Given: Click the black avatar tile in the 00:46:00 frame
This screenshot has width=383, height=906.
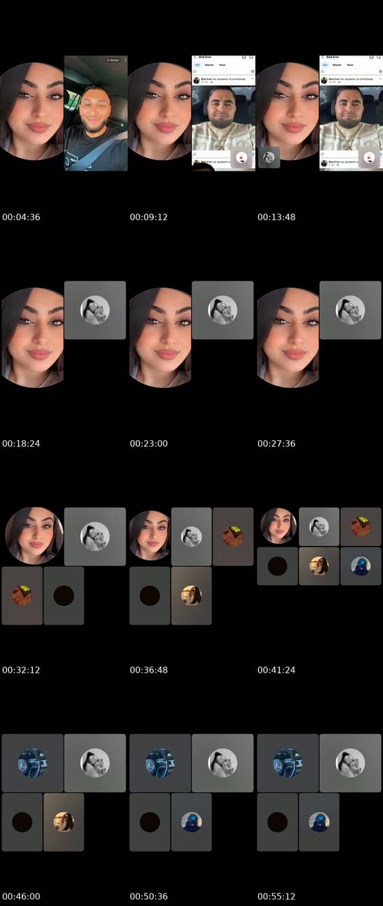Looking at the screenshot, I should click(x=22, y=822).
